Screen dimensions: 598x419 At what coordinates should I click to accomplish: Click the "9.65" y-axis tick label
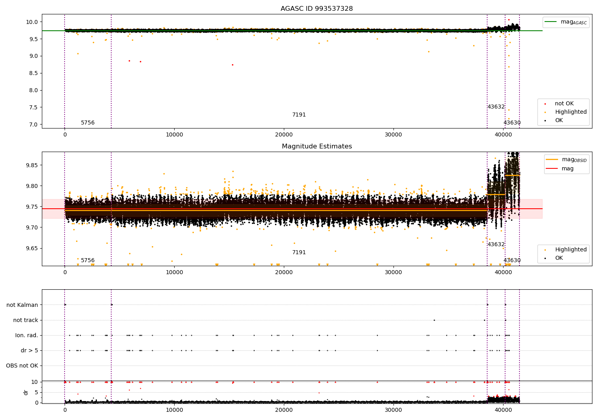[x=33, y=248]
